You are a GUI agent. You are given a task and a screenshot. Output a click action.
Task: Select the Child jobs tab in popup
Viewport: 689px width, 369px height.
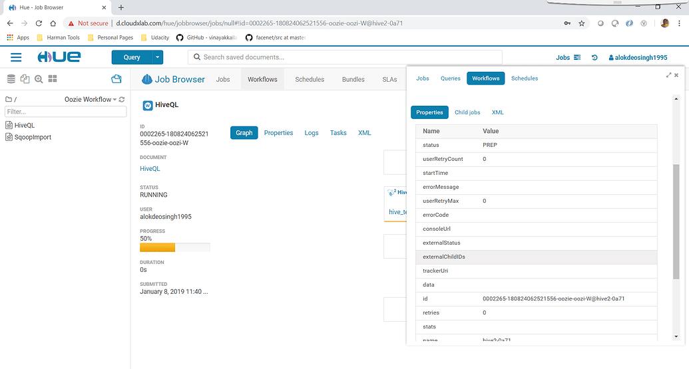click(467, 113)
